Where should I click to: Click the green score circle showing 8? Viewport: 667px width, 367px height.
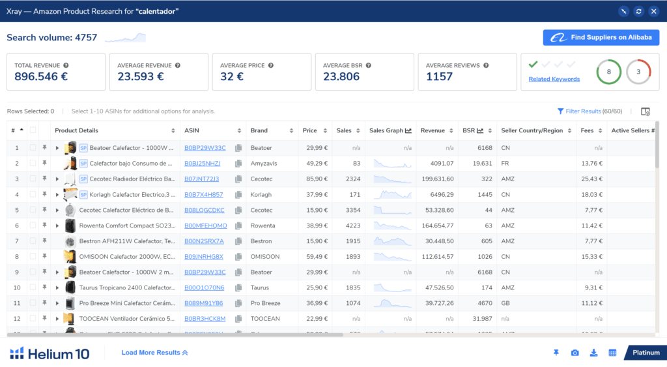[x=609, y=72]
